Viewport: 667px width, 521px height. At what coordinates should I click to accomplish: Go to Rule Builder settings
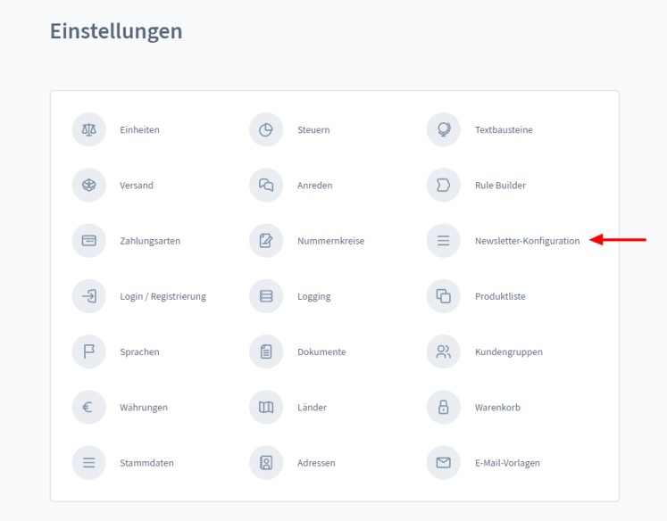[500, 186]
